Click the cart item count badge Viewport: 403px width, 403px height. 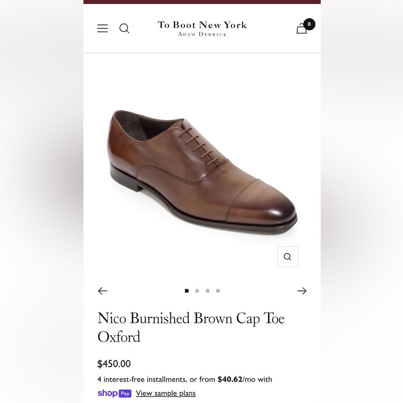pyautogui.click(x=309, y=24)
